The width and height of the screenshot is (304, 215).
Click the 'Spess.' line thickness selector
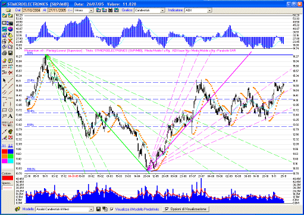8,188
